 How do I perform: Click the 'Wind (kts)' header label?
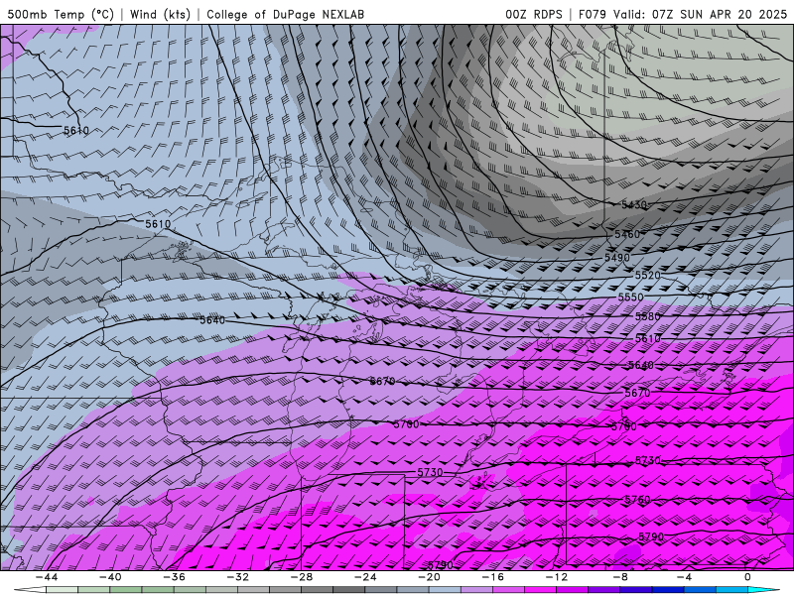160,15
